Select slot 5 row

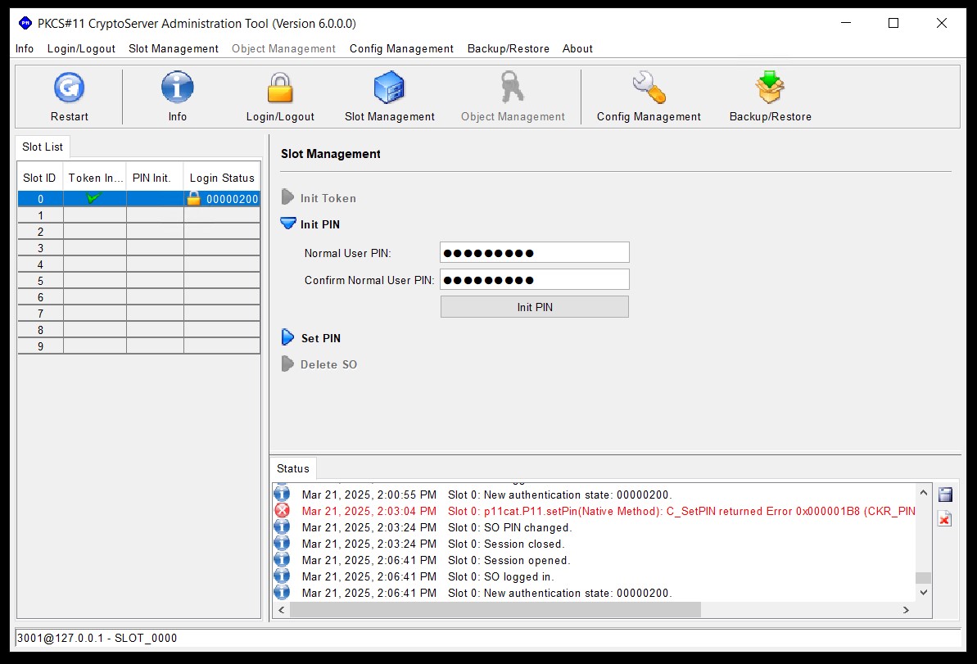[x=139, y=281]
